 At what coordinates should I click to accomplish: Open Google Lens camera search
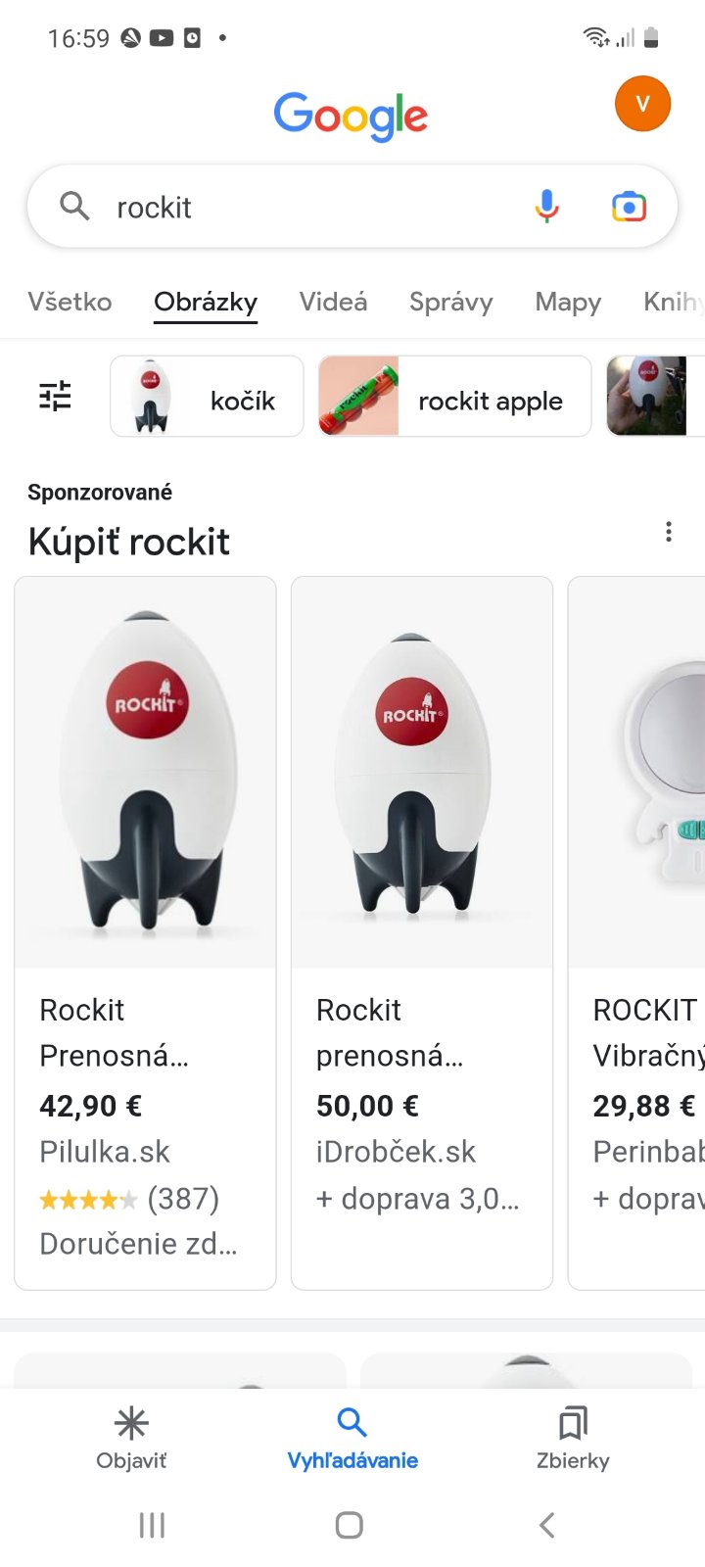point(629,207)
